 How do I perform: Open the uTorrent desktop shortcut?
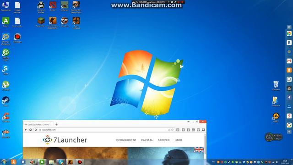pos(5,86)
